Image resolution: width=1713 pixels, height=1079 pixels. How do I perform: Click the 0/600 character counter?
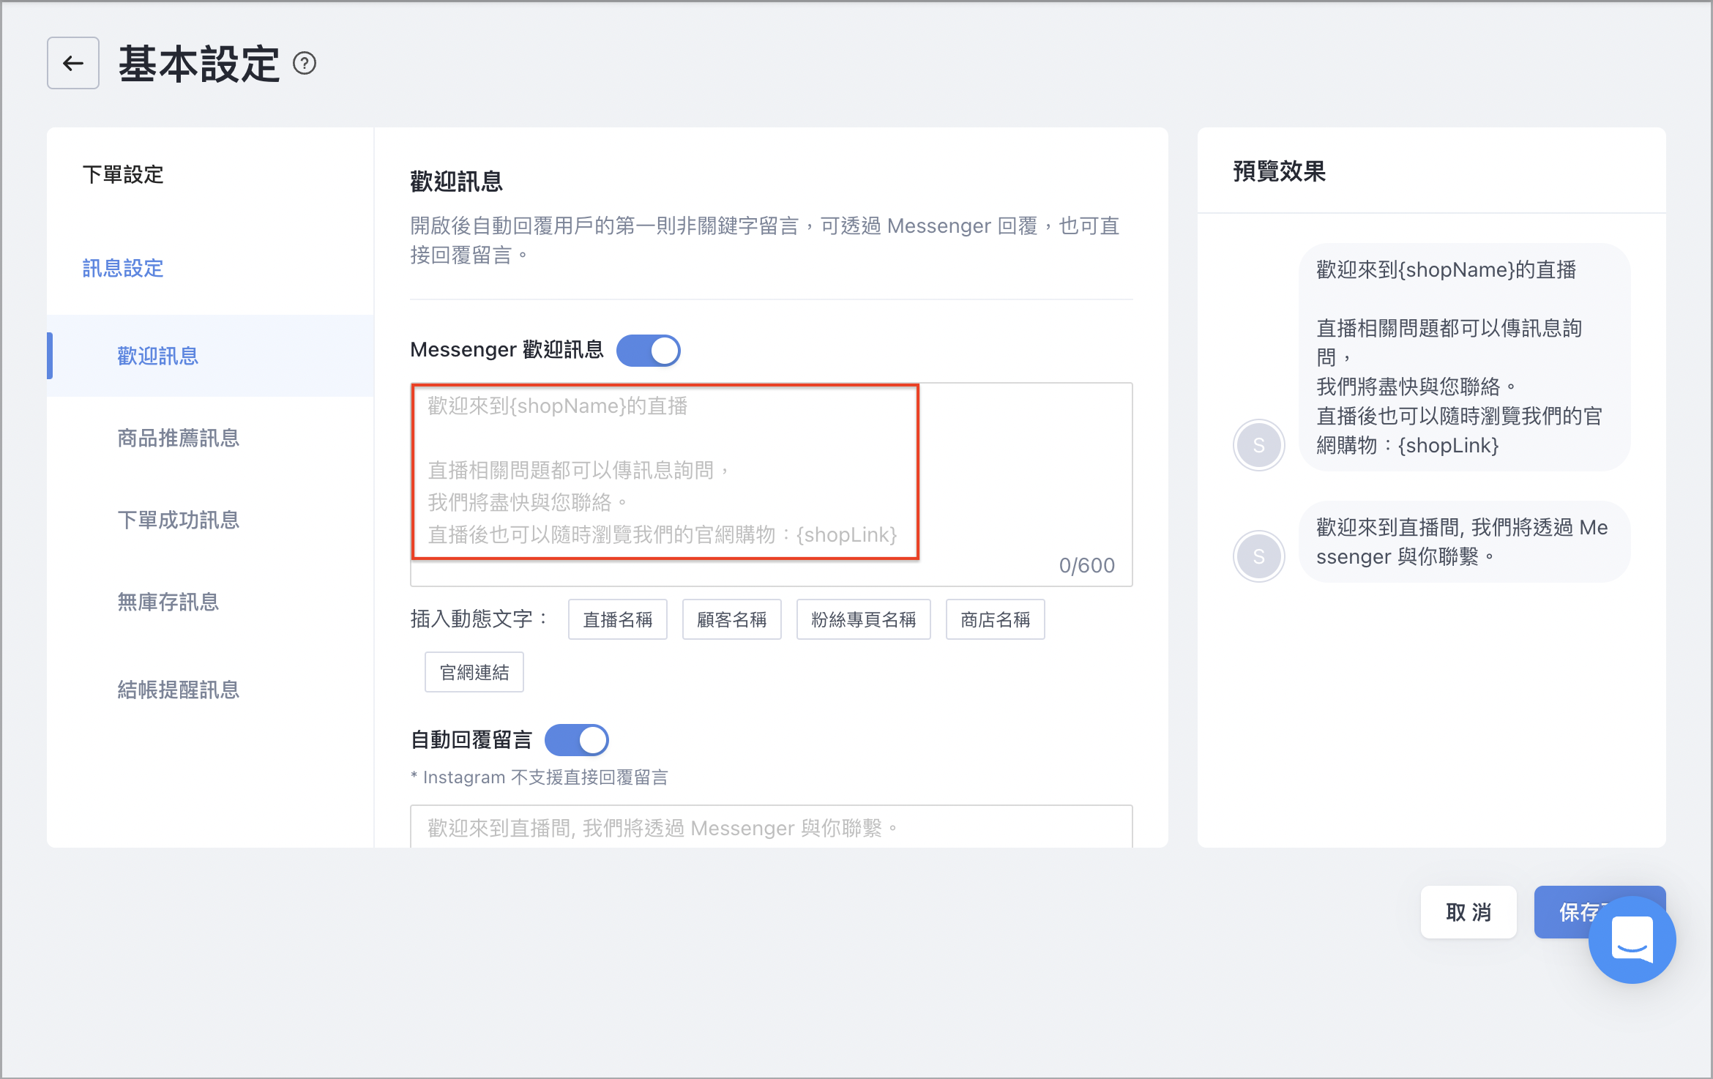1087,565
